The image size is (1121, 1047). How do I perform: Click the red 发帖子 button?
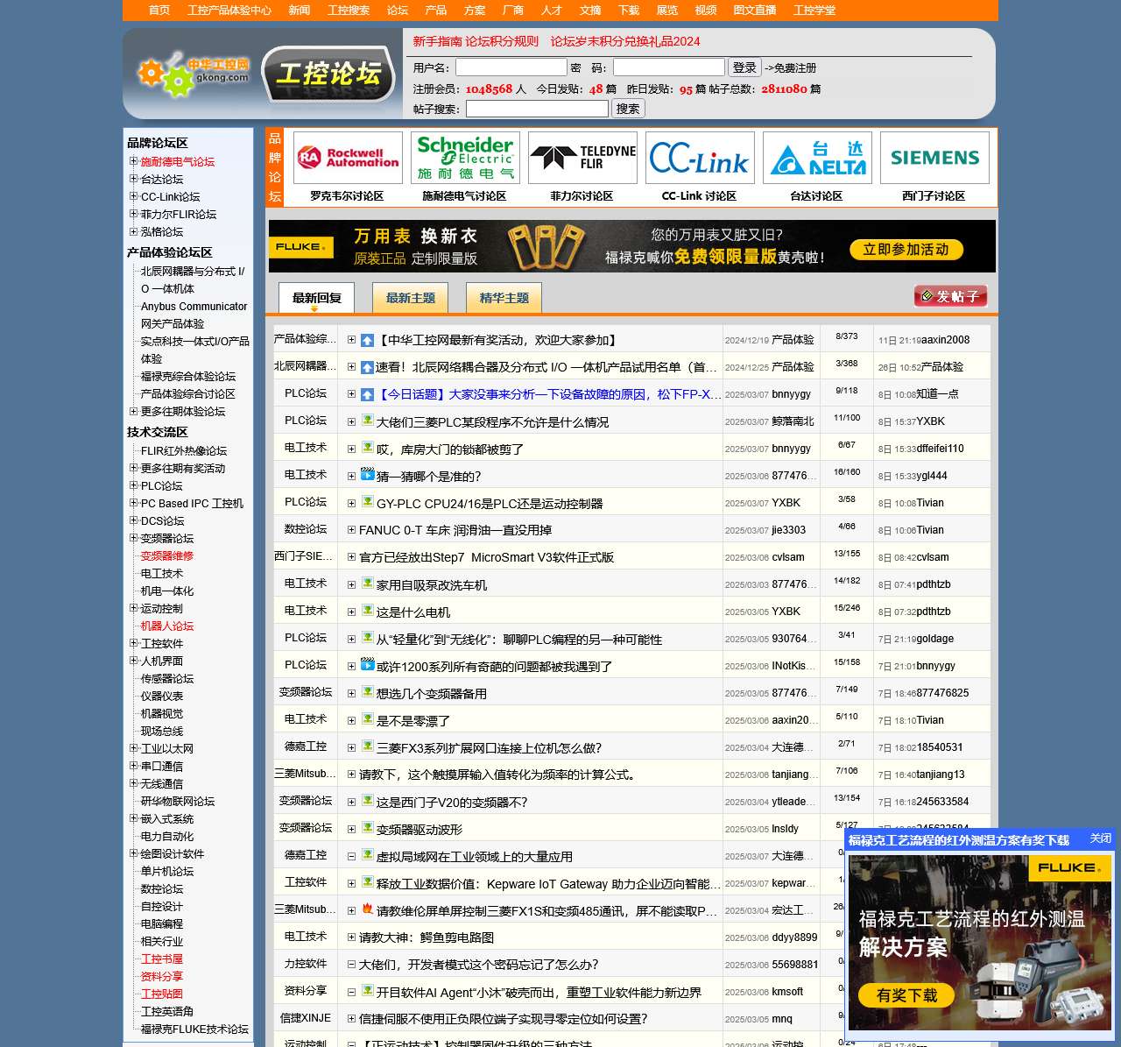click(x=950, y=296)
